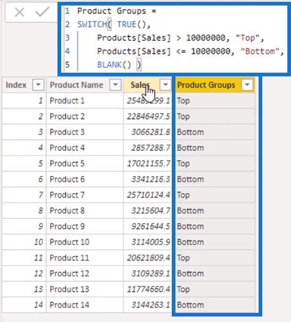Click the sales value 22846497.5

(x=148, y=117)
